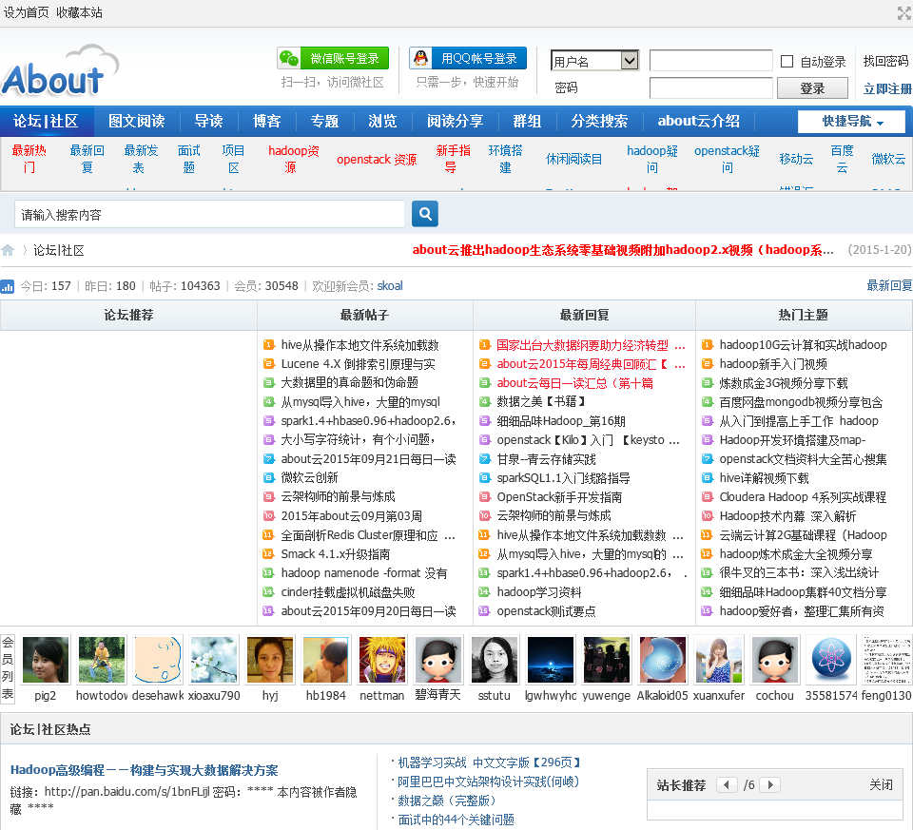Open xuanxufer member avatar
This screenshot has height=830, width=913.
(719, 660)
